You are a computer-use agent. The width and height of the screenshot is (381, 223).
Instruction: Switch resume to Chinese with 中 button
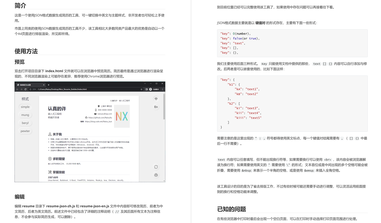tap(156, 99)
